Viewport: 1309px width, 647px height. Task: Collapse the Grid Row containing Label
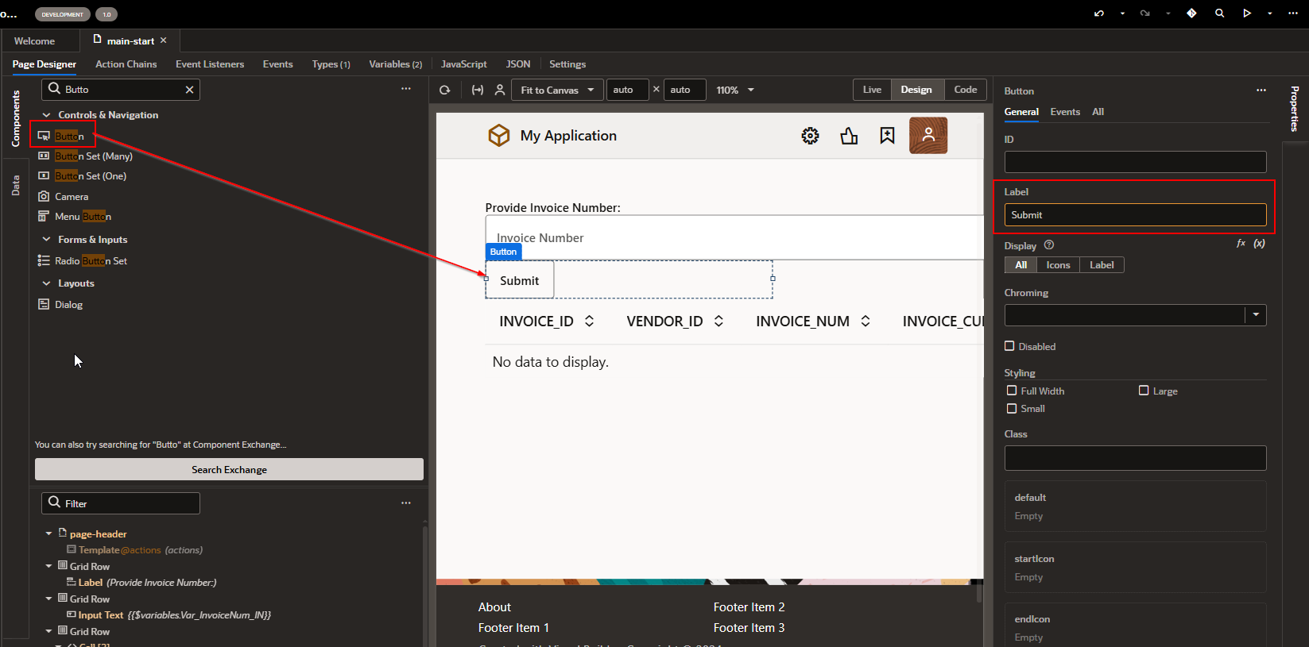[x=49, y=567]
